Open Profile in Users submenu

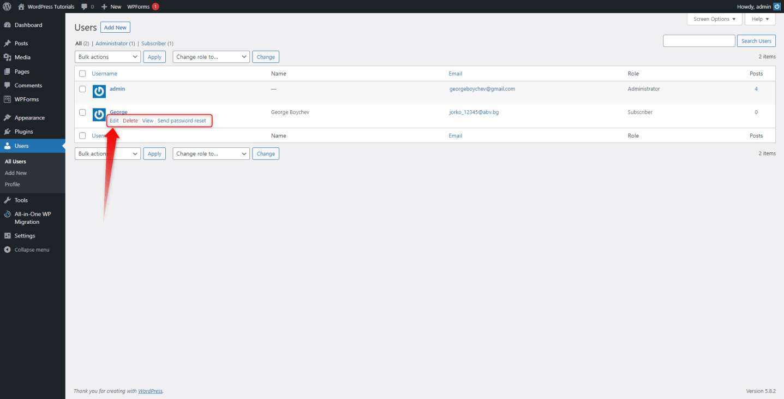(x=13, y=184)
